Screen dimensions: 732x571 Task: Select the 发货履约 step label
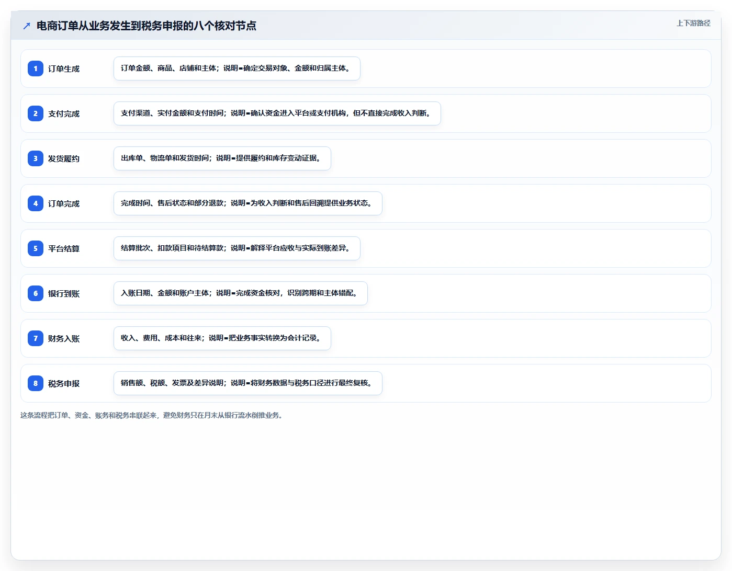(64, 158)
